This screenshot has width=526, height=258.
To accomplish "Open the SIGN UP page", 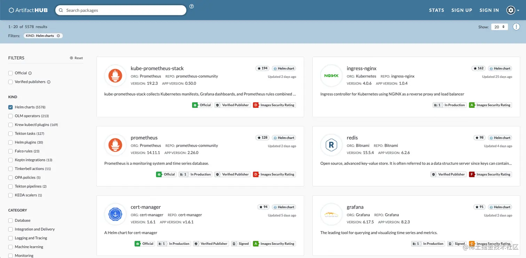I will click(462, 10).
